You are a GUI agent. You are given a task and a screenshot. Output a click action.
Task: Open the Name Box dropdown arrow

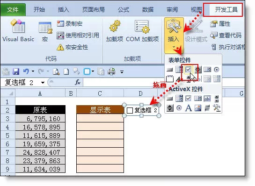point(43,83)
